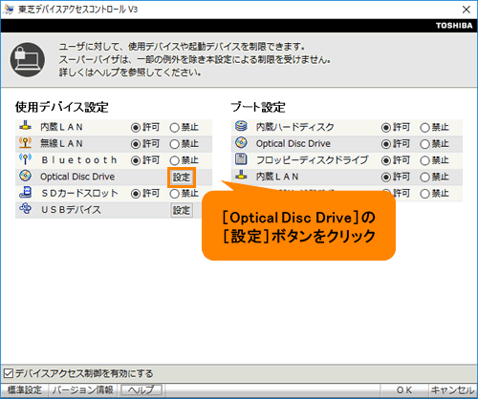Screen dimensions: 478x399
Task: Click the フロッピーディスクドライブ floppy icon
Action: [241, 158]
